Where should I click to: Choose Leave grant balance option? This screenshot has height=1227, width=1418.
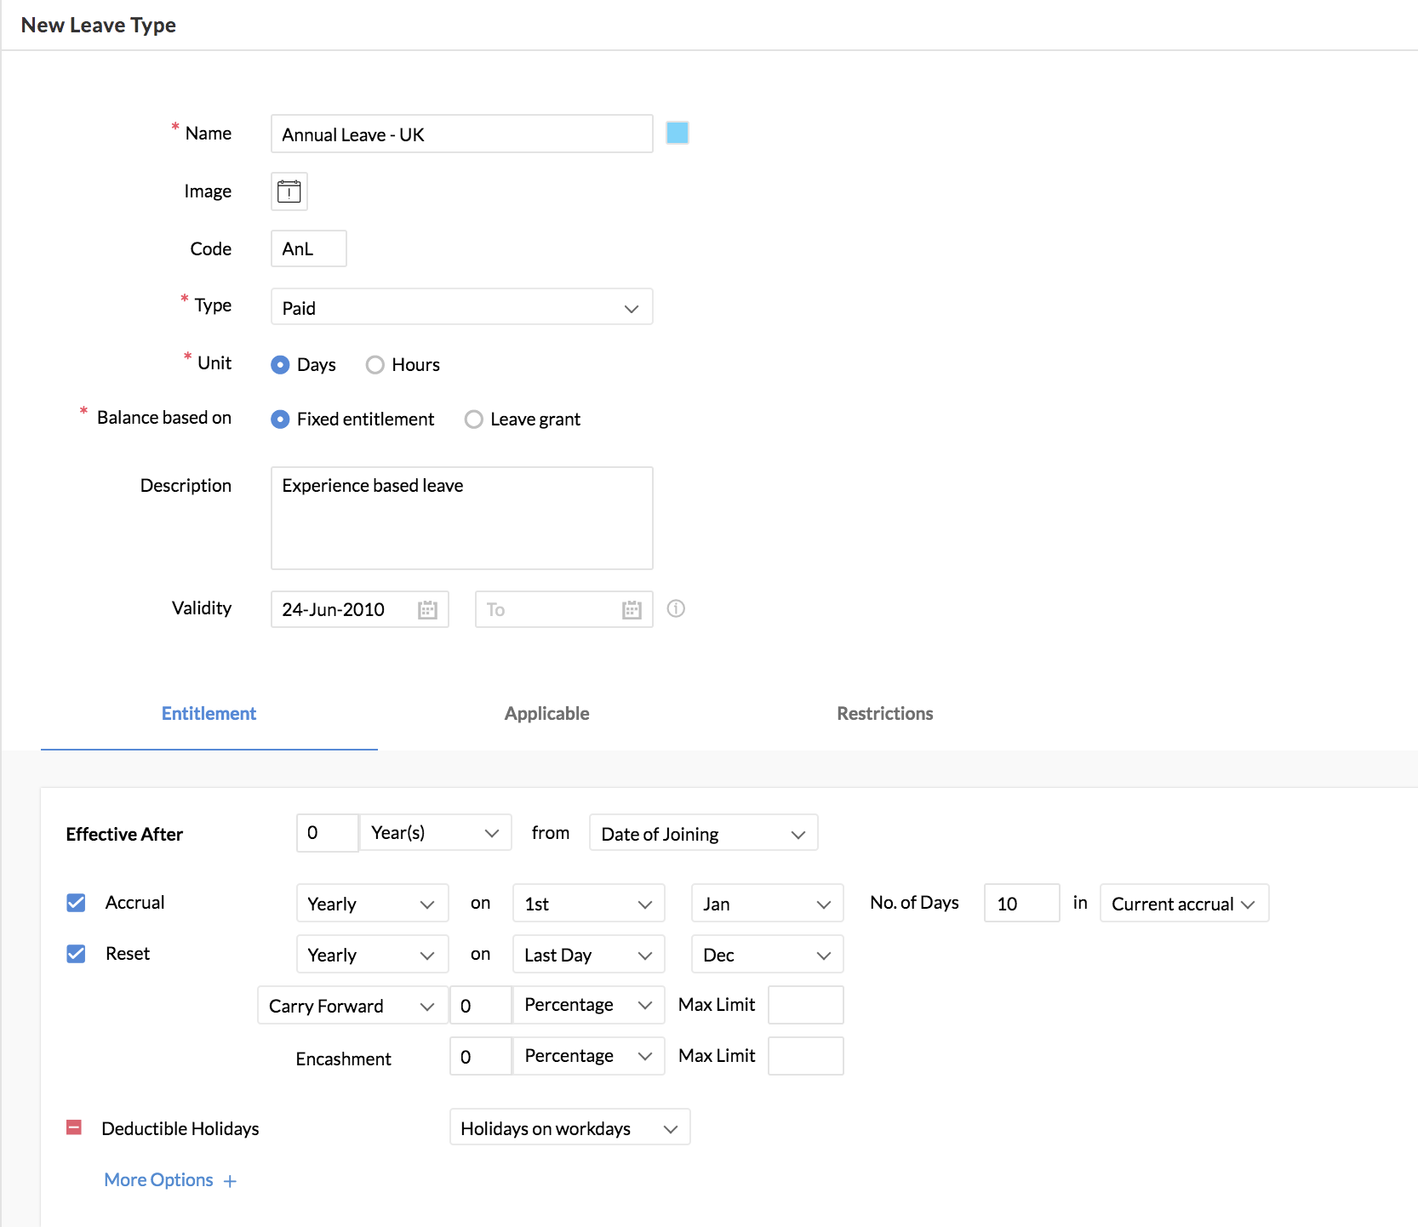pos(474,419)
